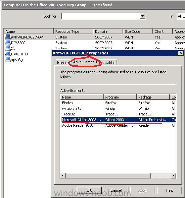Click the 'Winzip' package cell

(144, 108)
